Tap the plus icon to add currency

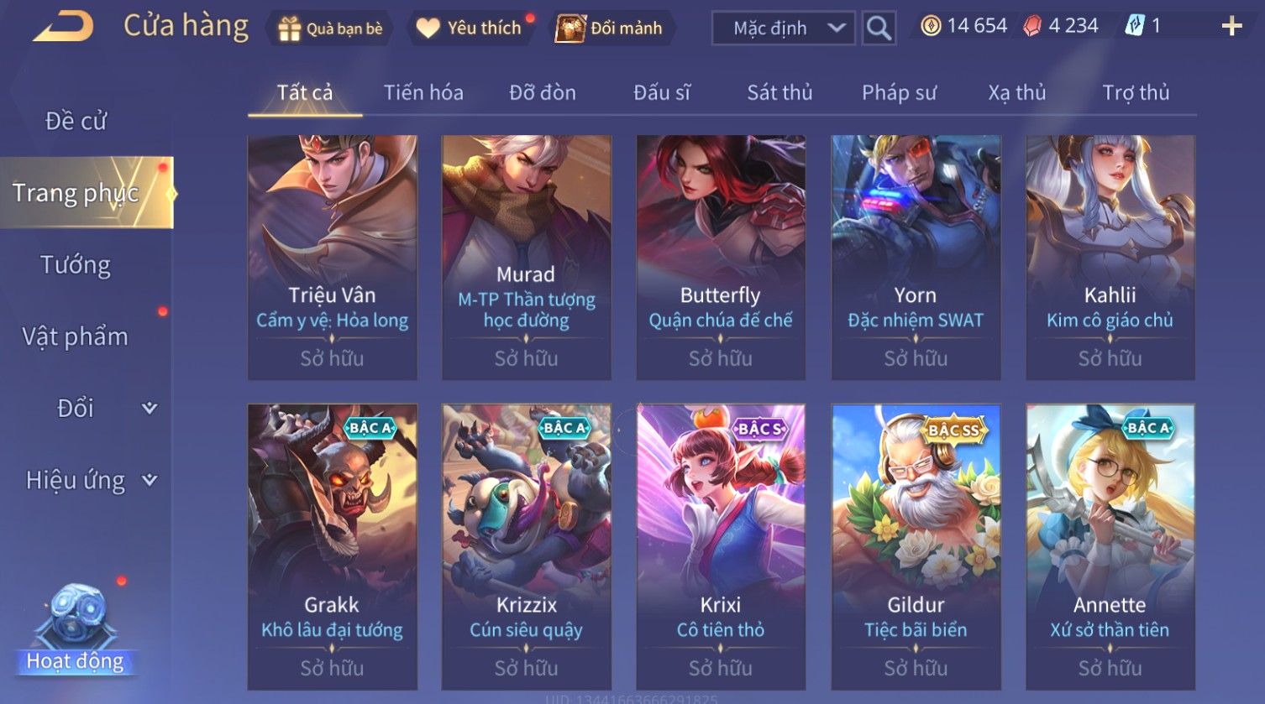[x=1231, y=27]
